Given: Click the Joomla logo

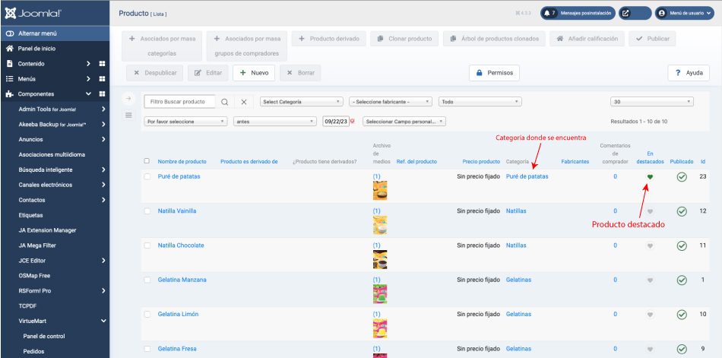Looking at the screenshot, I should pyautogui.click(x=33, y=13).
